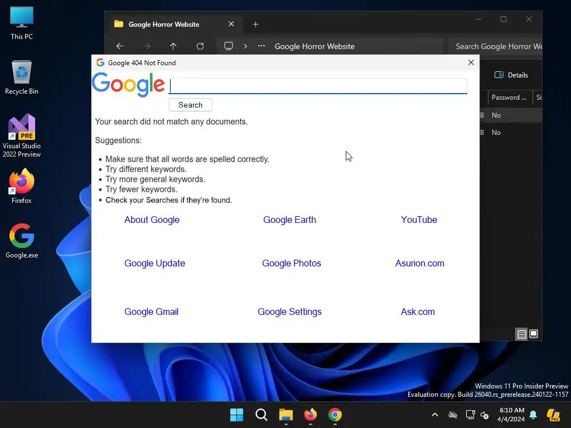Go up one folder level in File Explorer
The height and width of the screenshot is (428, 571).
(173, 46)
